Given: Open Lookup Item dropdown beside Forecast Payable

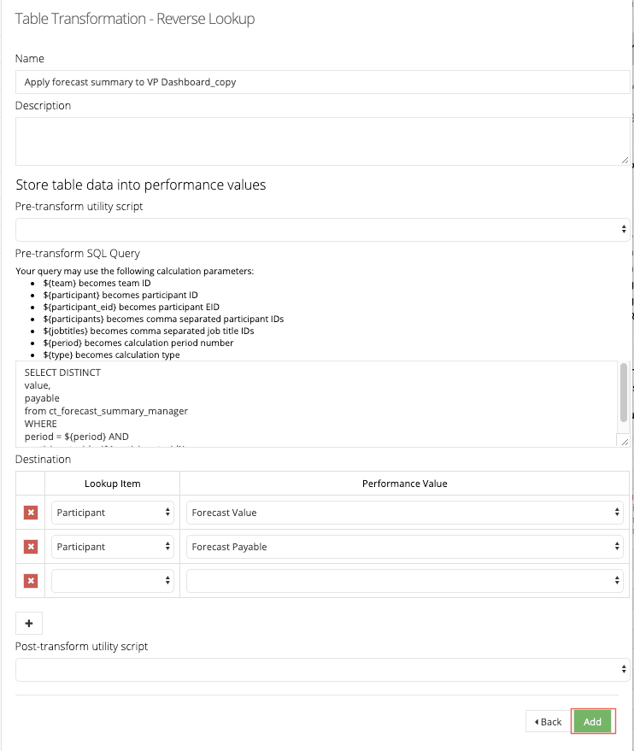Looking at the screenshot, I should tap(113, 547).
